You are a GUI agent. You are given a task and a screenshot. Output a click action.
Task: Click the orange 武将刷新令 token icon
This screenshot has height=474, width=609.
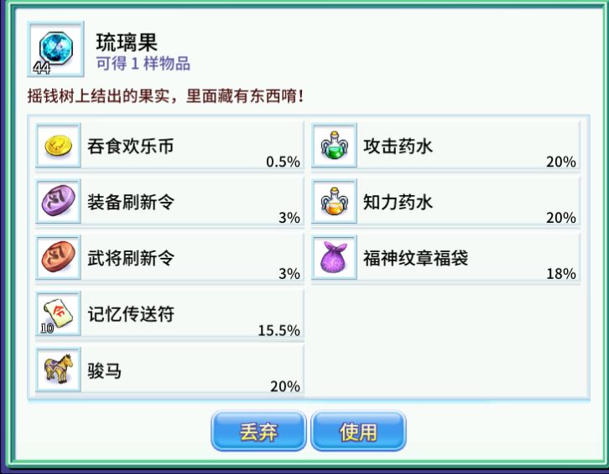coord(59,257)
